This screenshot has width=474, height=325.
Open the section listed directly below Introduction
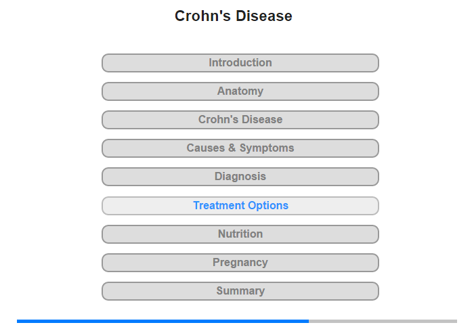[240, 91]
